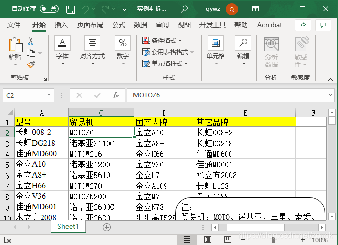Open 条件格式 menu
Viewport: 338px width, 245px height.
point(162,40)
